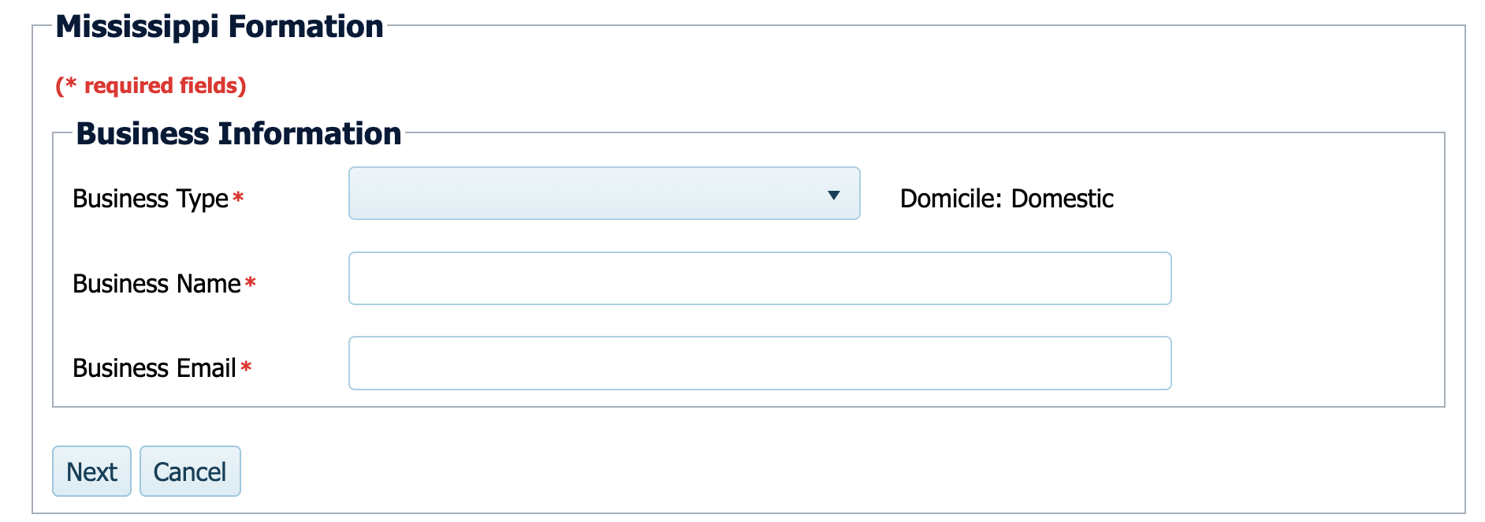
Task: Place cursor in the company name textbox
Action: pos(760,278)
